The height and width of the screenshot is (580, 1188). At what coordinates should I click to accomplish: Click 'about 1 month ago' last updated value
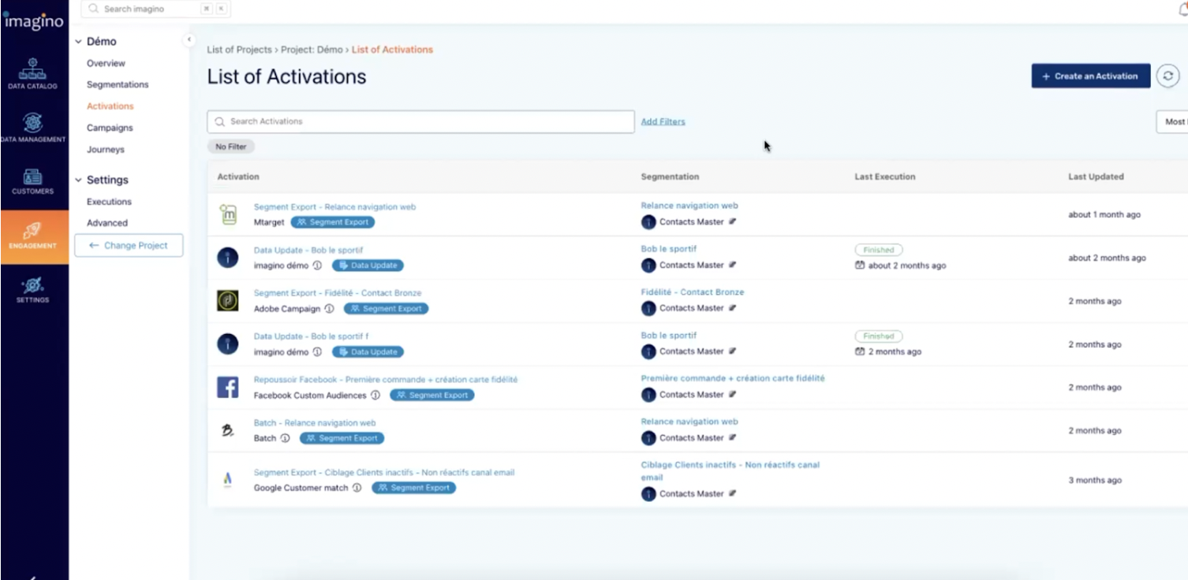(1104, 214)
